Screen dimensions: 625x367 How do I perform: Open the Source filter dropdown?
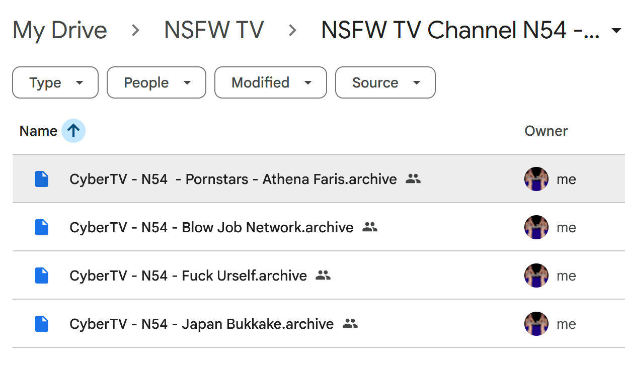[x=385, y=82]
